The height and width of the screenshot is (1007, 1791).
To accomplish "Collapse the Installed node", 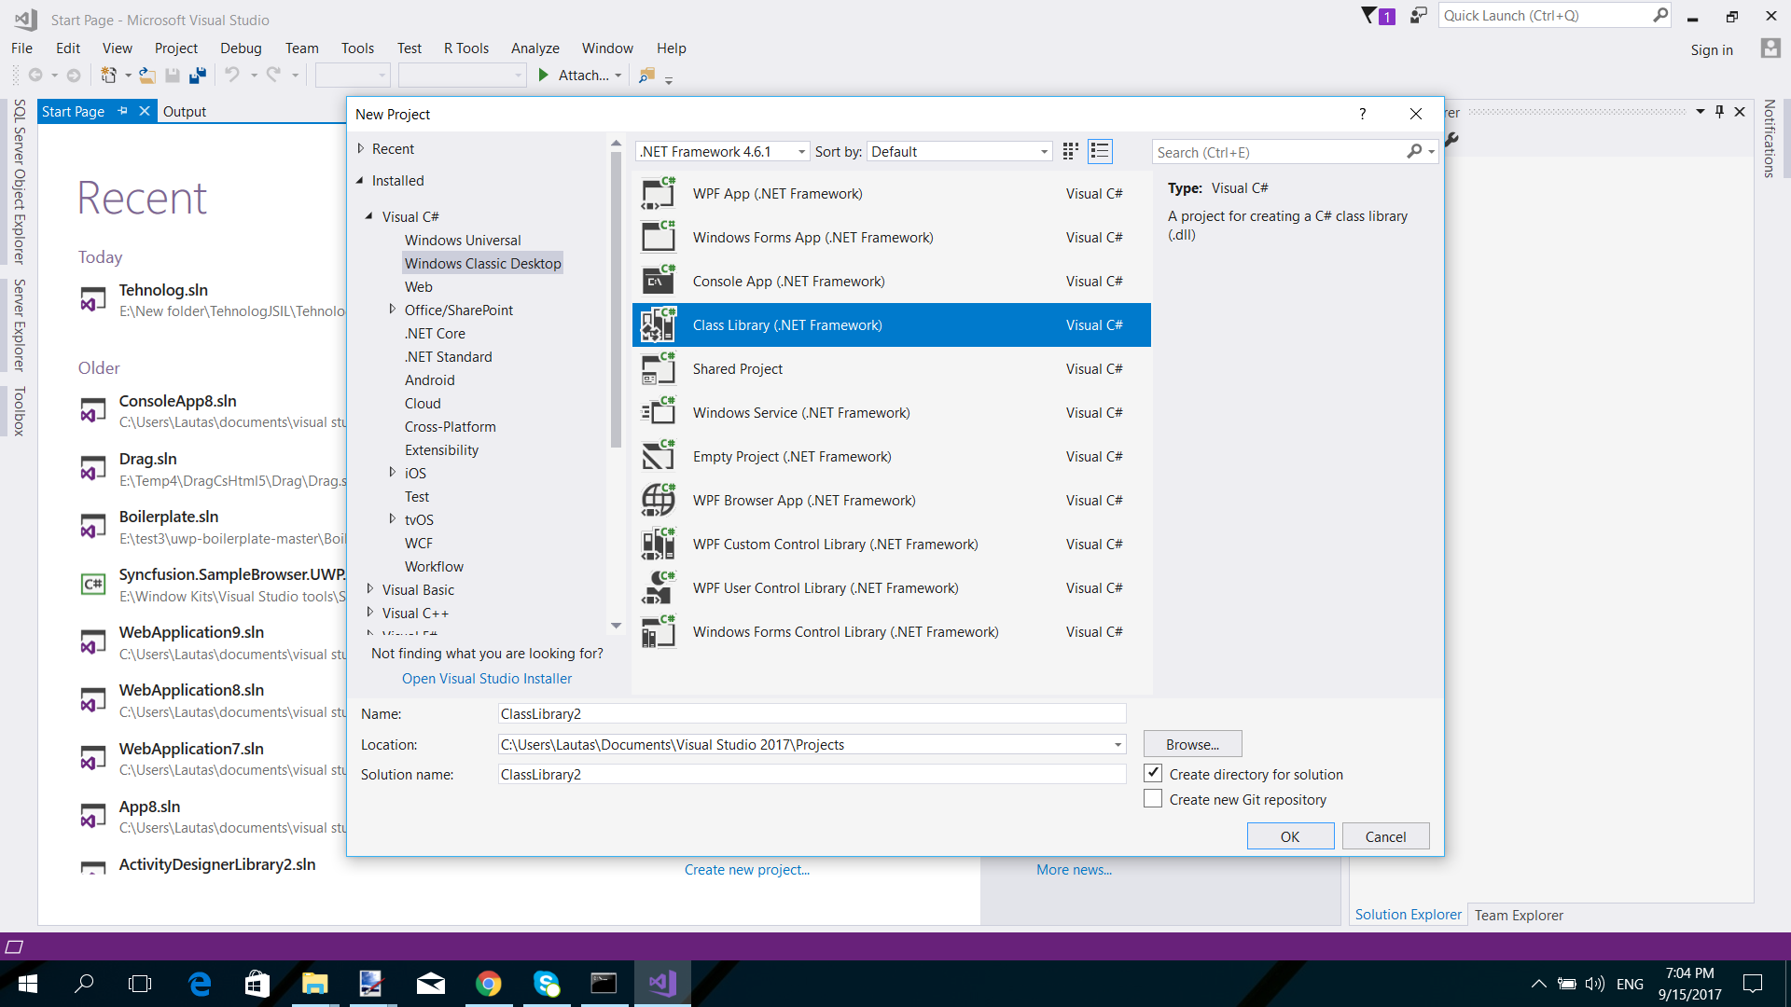I will 360,181.
